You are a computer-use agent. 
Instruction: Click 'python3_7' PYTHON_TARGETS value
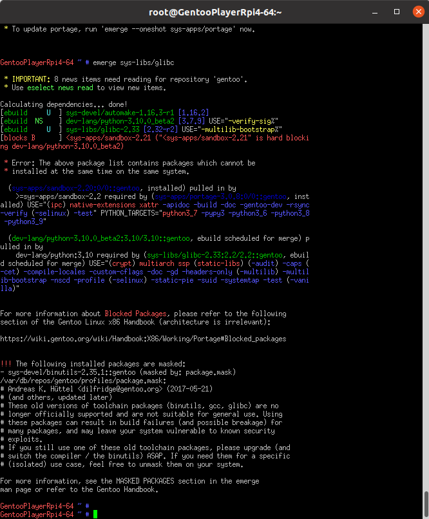click(x=180, y=213)
